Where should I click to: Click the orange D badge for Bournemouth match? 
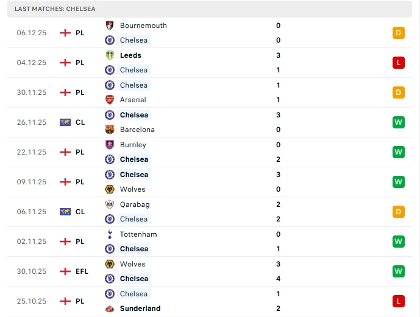[x=399, y=33]
